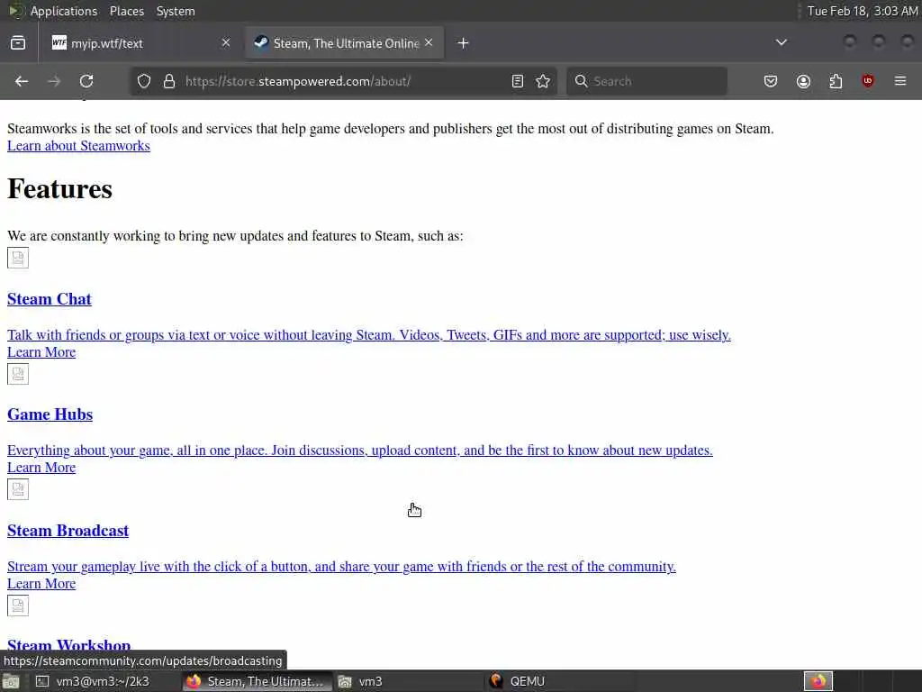Open the Pocket save icon

point(771,81)
